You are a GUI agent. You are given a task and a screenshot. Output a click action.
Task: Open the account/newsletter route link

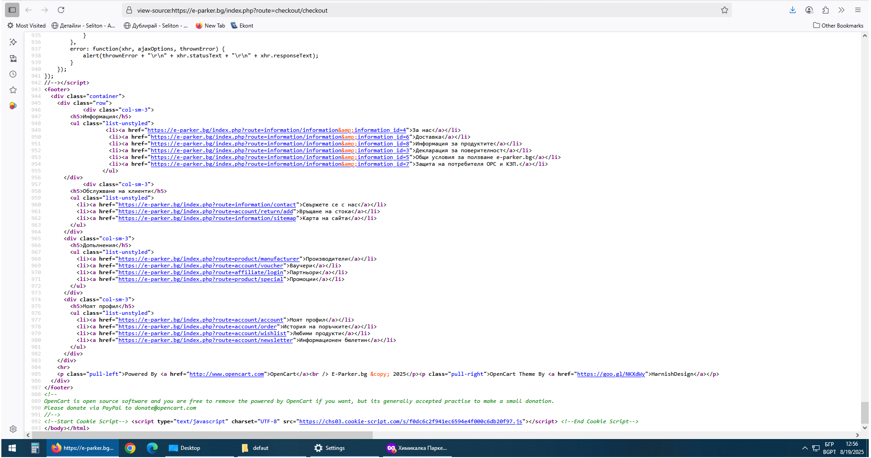[206, 340]
